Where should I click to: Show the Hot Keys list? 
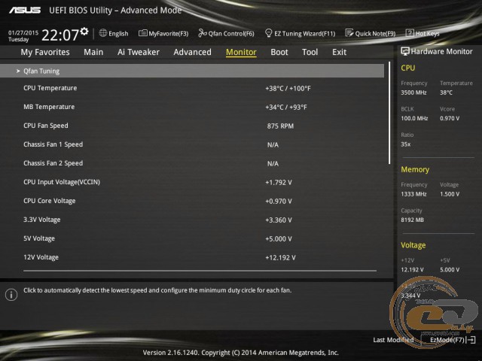point(423,33)
